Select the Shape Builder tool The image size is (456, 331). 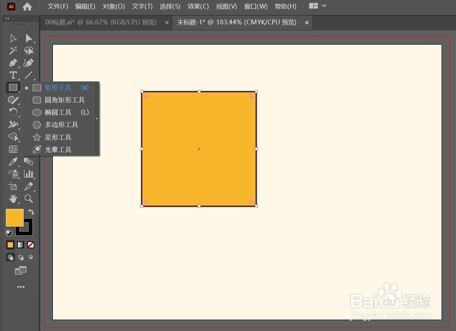pyautogui.click(x=13, y=137)
